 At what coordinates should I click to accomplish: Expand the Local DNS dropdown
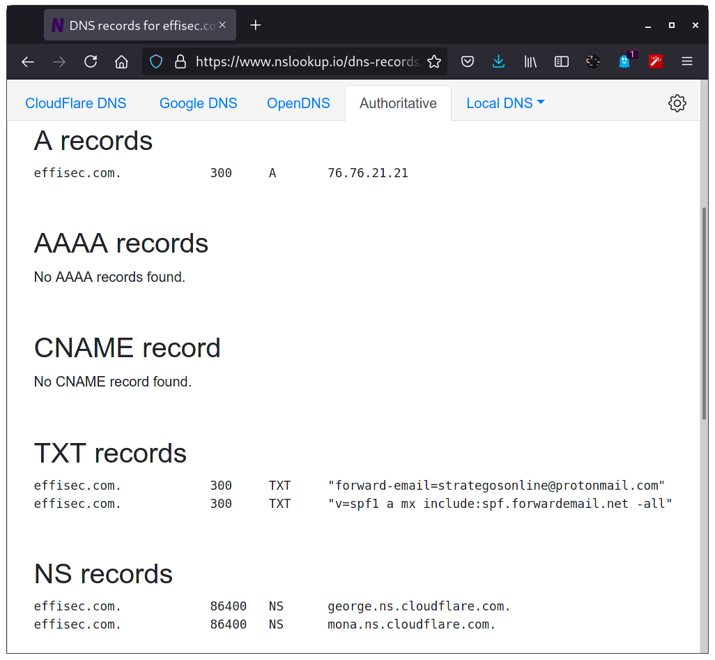click(x=505, y=103)
